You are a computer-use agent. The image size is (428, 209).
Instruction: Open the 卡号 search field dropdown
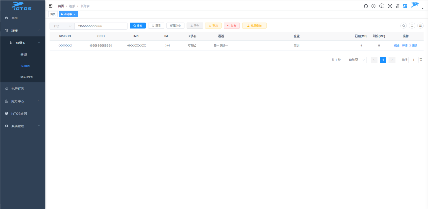[61, 26]
